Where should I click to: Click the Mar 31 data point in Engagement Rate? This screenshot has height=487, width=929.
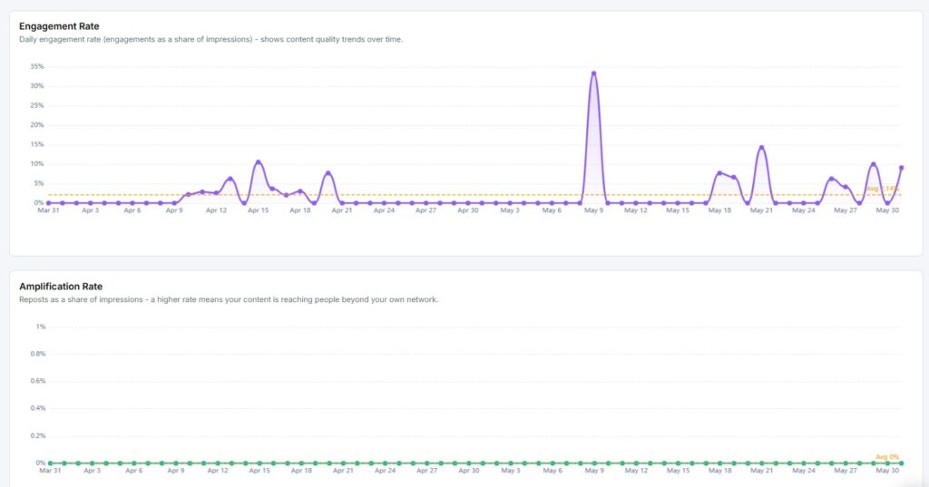point(49,203)
